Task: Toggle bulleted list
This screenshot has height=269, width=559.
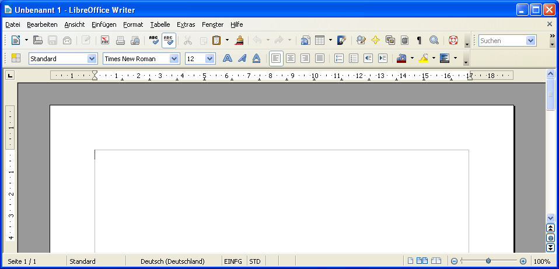Action: pos(353,58)
